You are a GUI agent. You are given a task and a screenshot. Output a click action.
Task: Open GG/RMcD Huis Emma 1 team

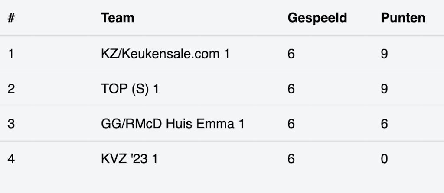173,124
